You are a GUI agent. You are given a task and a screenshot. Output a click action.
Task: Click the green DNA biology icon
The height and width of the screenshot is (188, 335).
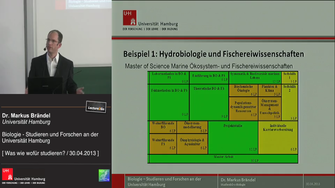104,175
